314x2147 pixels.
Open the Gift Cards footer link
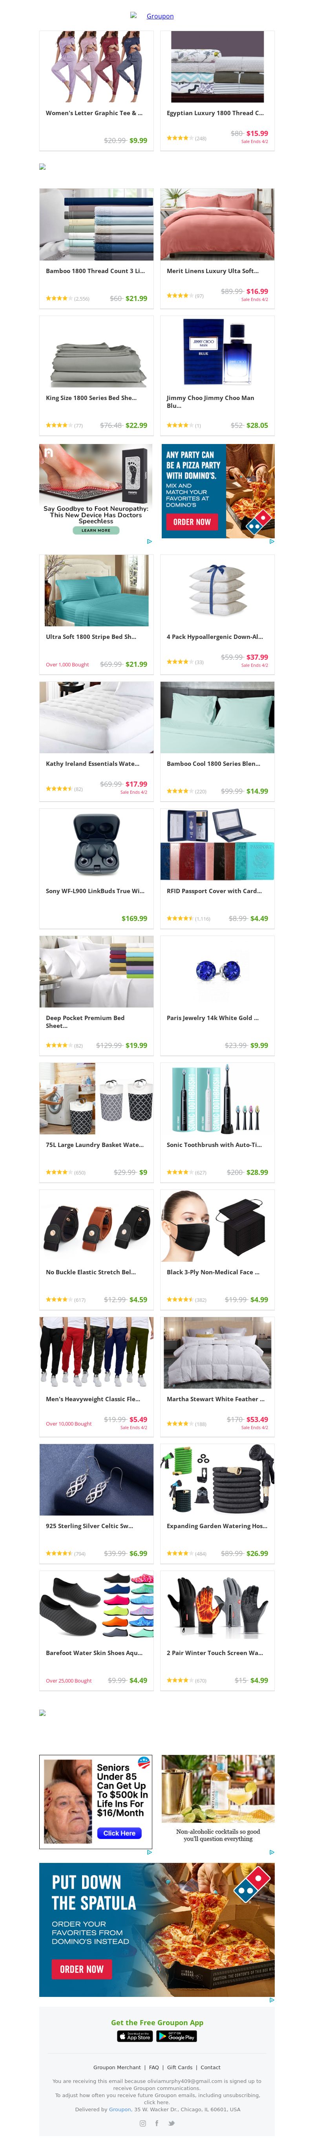point(180,2067)
